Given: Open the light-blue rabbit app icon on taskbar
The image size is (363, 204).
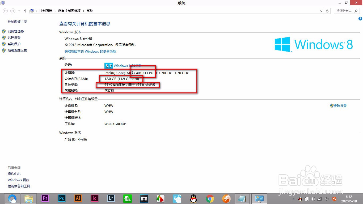Looking at the screenshot, I should point(177,198).
